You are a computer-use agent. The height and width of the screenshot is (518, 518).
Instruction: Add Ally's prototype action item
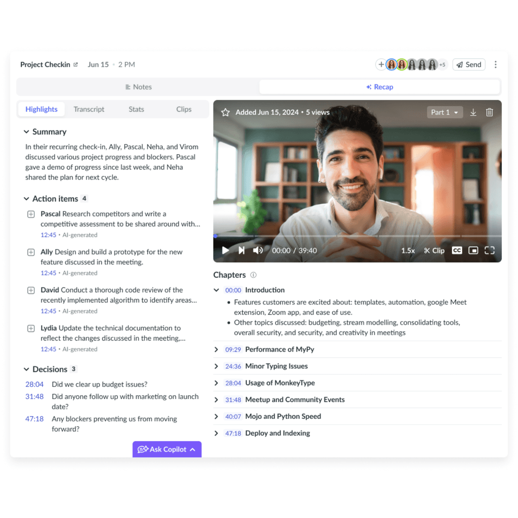[x=30, y=252]
